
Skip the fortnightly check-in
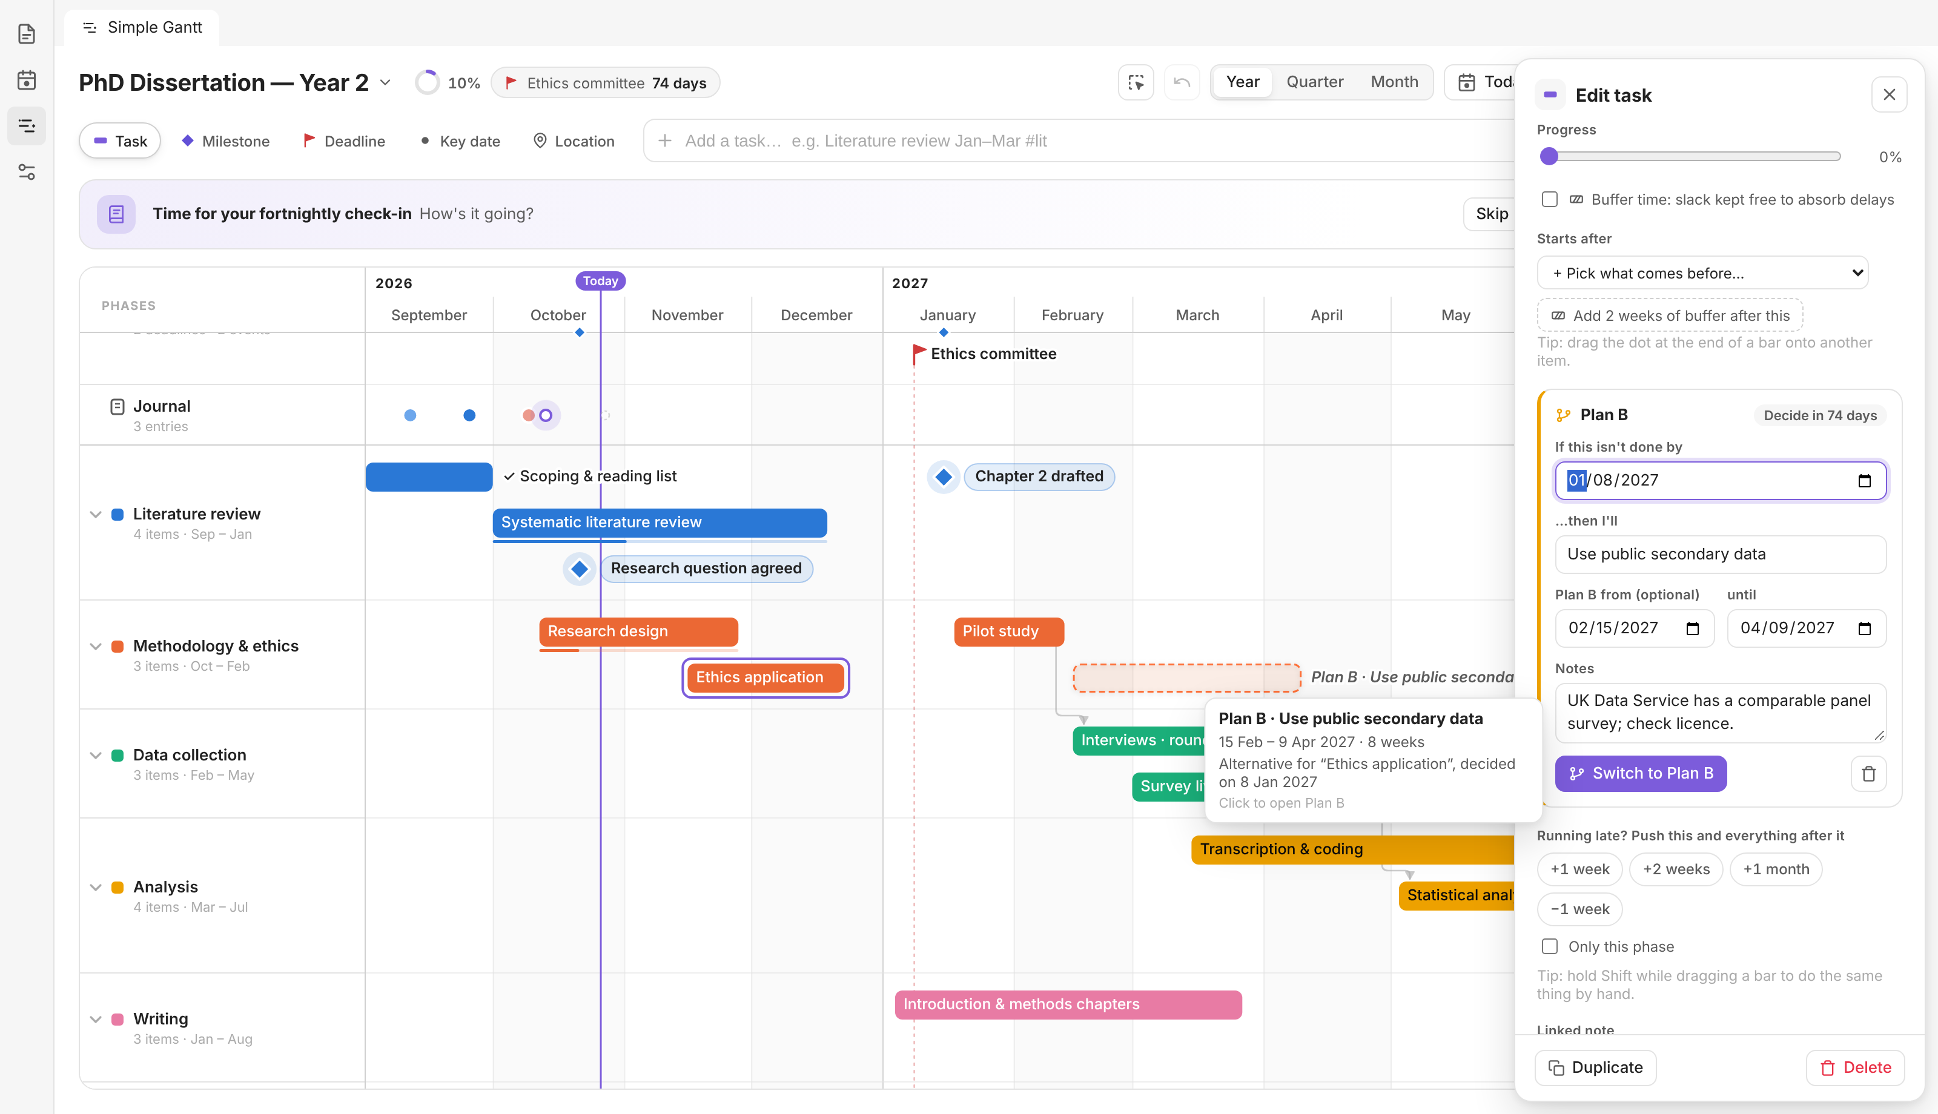point(1491,214)
